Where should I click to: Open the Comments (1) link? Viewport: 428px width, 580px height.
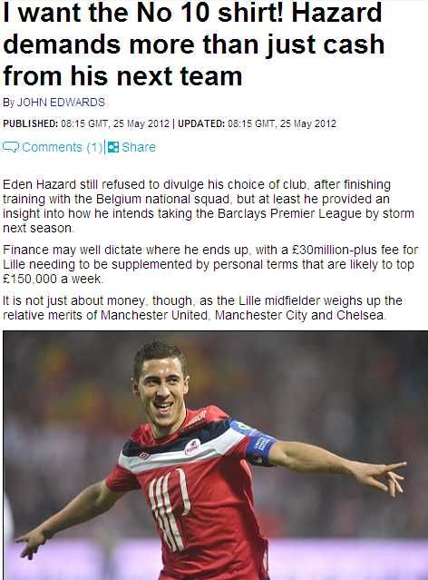[x=62, y=147]
